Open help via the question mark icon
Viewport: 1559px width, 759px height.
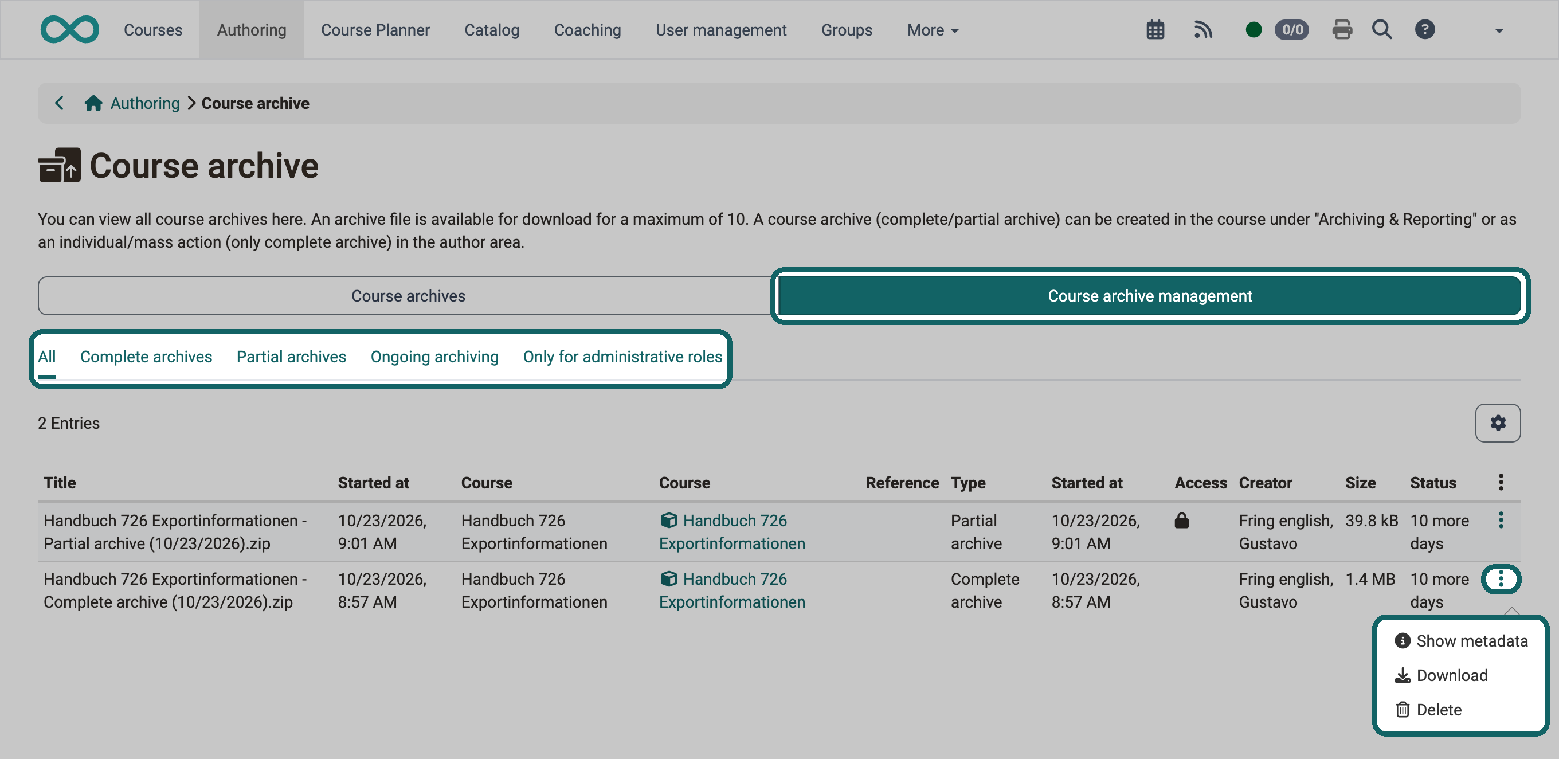click(1425, 30)
